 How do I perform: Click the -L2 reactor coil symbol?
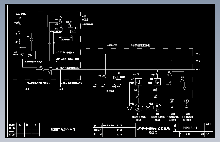pos(157,90)
